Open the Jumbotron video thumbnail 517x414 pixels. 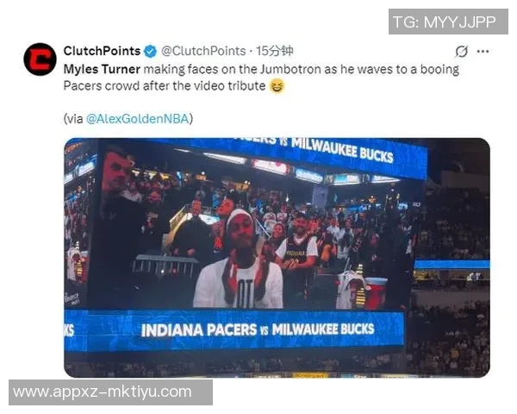click(x=277, y=258)
